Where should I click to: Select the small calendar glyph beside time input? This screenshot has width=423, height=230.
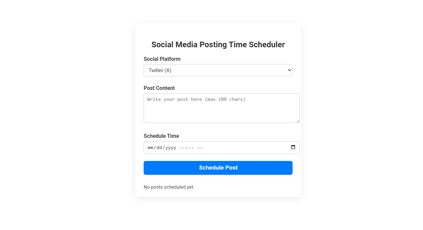tap(293, 147)
